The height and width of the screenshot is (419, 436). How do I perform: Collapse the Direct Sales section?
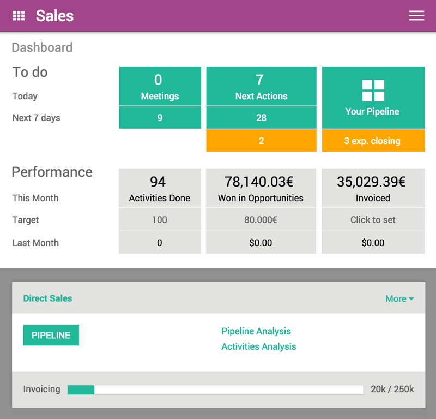point(47,298)
